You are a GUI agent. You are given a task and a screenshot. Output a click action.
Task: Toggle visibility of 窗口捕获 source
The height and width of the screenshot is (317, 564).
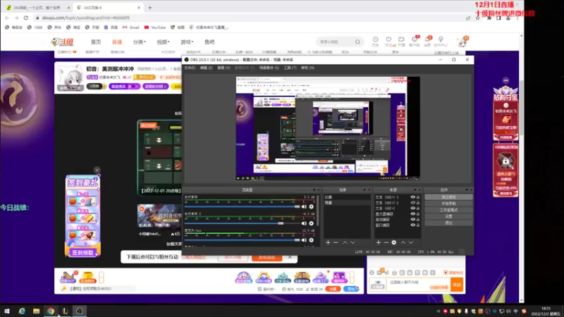click(x=412, y=225)
